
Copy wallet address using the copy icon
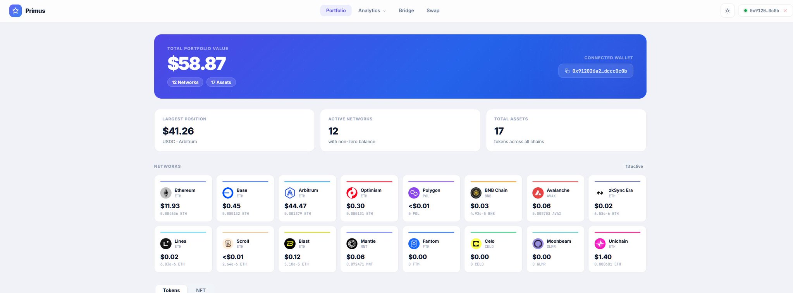point(567,71)
